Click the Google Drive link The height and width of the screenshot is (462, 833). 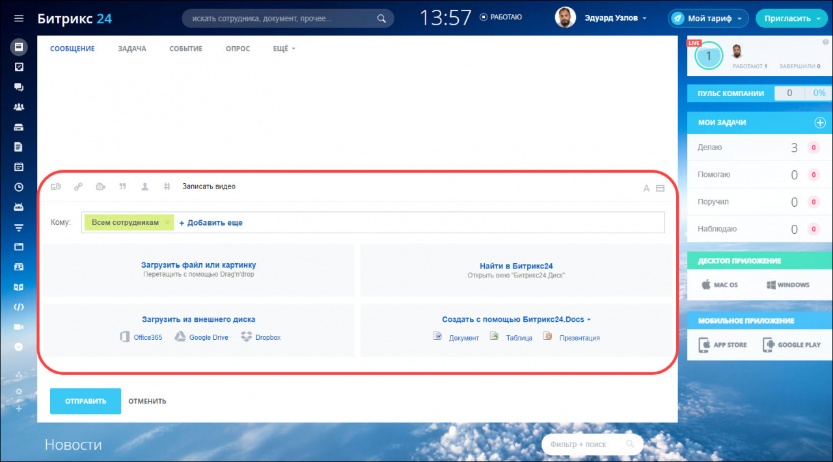(208, 338)
